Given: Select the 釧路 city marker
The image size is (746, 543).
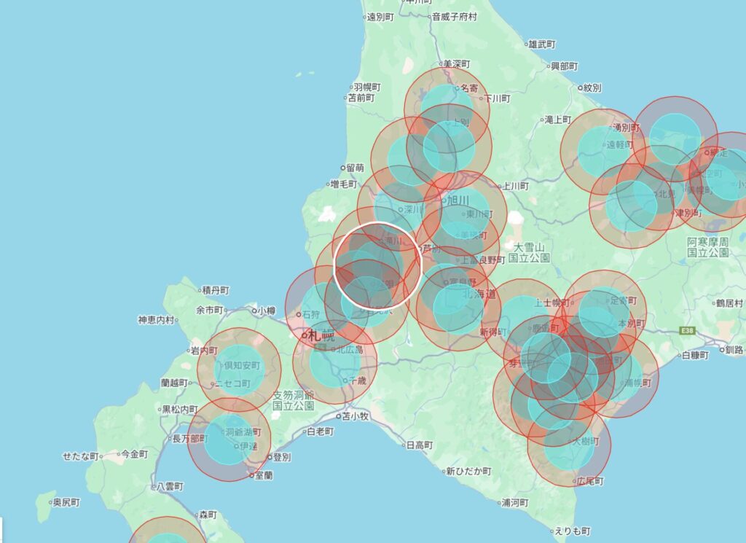Looking at the screenshot, I should (x=721, y=351).
